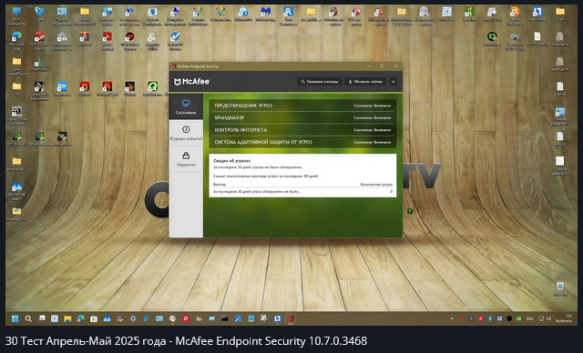Select the NetLimiter desktop shortcut
This screenshot has height=353, width=583.
tap(537, 15)
